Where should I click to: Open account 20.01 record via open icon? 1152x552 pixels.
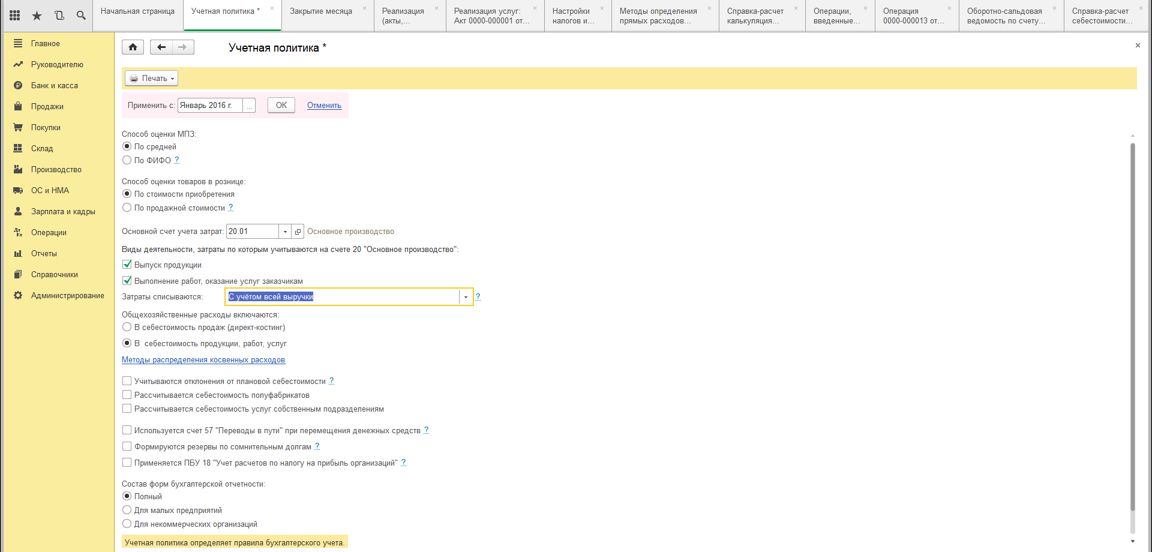pyautogui.click(x=298, y=232)
